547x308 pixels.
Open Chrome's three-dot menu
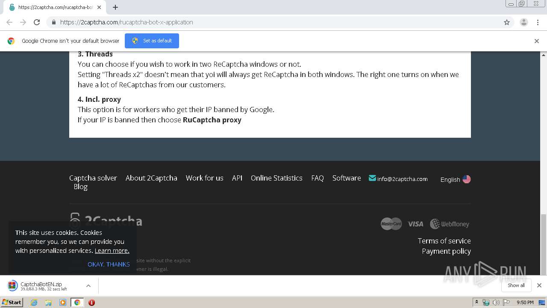tap(538, 22)
